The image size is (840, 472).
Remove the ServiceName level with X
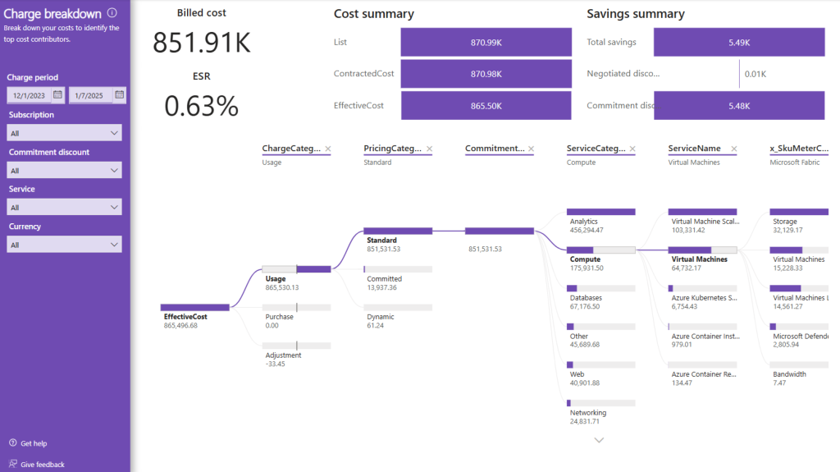(x=734, y=149)
